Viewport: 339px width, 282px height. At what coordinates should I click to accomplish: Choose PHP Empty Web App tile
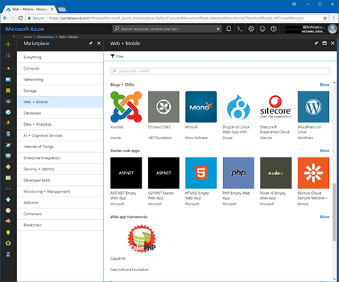coord(239,173)
